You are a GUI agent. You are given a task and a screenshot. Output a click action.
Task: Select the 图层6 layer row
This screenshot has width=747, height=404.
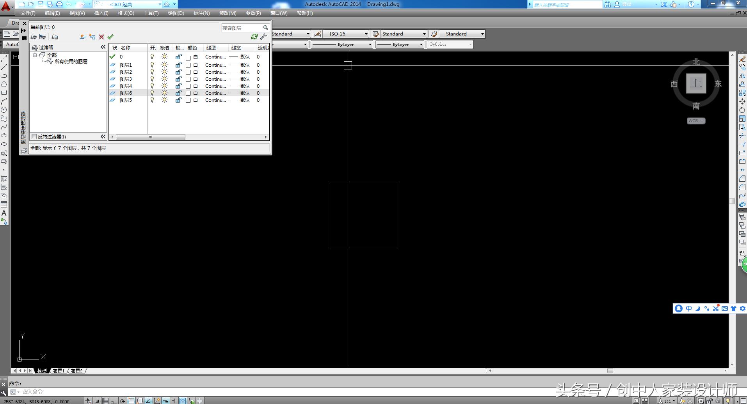(189, 93)
